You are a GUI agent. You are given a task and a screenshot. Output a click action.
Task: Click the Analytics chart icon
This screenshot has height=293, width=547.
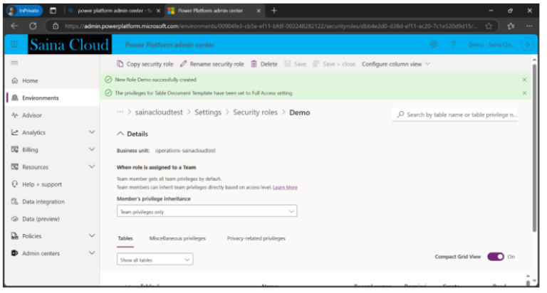coord(15,132)
